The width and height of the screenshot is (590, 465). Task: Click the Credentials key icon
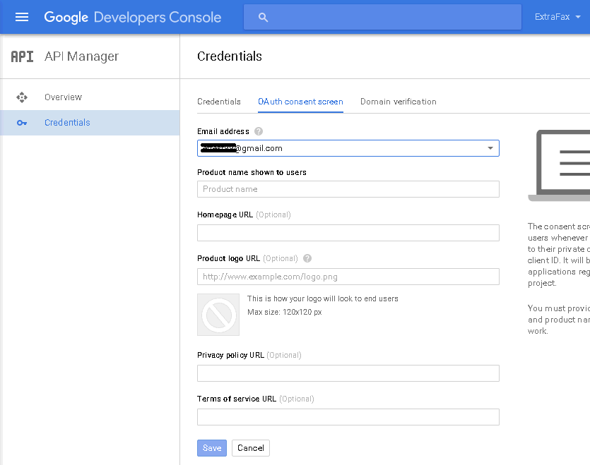[22, 123]
